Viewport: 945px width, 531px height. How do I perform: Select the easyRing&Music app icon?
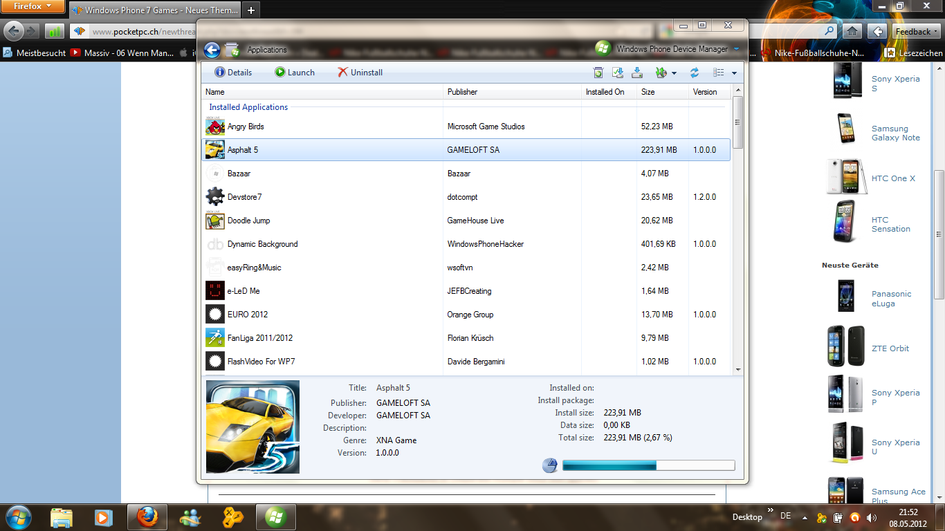pyautogui.click(x=215, y=268)
